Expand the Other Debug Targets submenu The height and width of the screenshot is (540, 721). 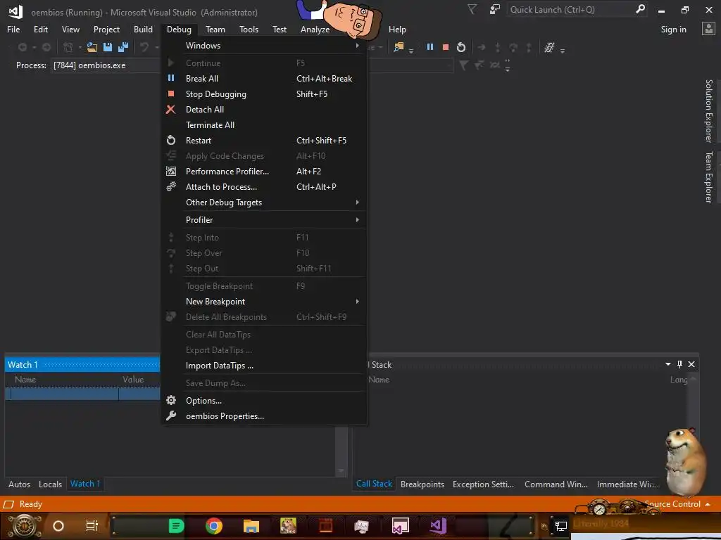coord(357,202)
